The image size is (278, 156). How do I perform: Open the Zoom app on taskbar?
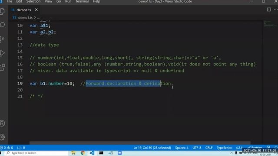120,153
